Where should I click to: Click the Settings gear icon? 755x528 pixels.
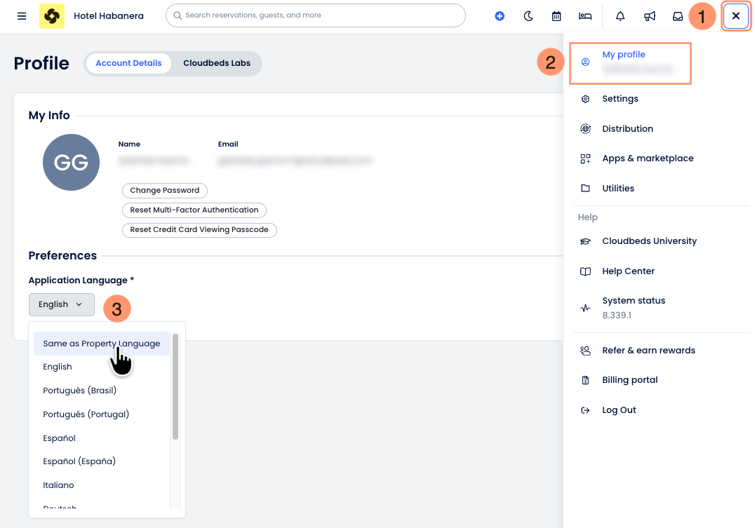click(x=585, y=99)
